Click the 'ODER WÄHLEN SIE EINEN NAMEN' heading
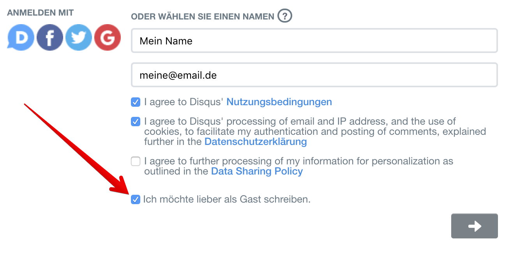The height and width of the screenshot is (254, 519). [203, 17]
